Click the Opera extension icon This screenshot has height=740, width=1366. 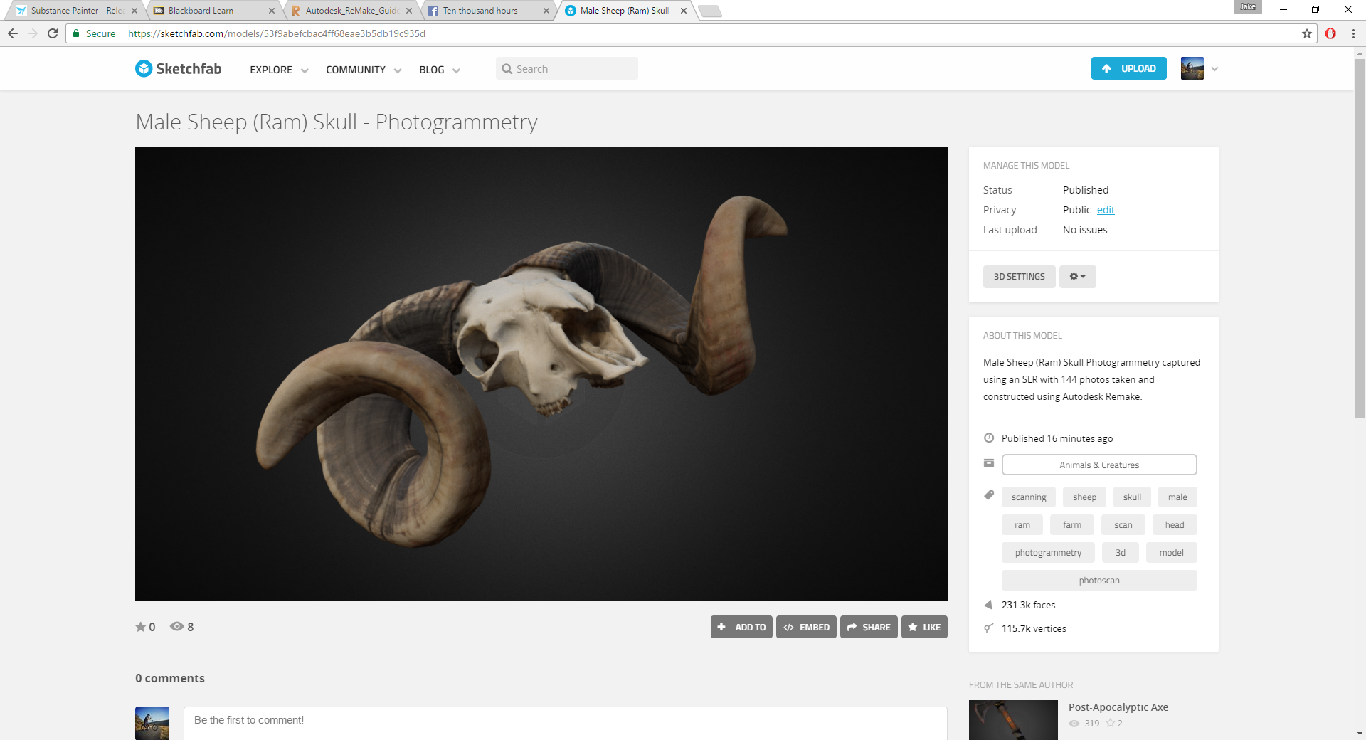coord(1330,33)
